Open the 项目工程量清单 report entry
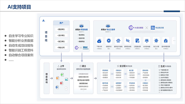The width and height of the screenshot is (185, 104). click(164, 85)
